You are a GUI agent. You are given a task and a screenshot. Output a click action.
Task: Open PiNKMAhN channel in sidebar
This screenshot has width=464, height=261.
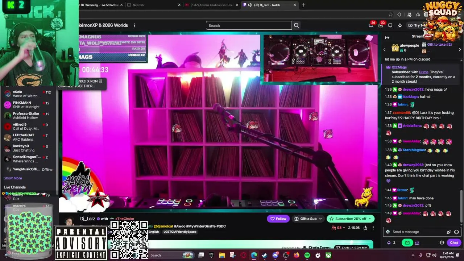click(x=28, y=105)
